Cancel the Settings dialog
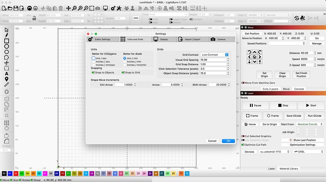The height and width of the screenshot is (182, 326). [212, 141]
